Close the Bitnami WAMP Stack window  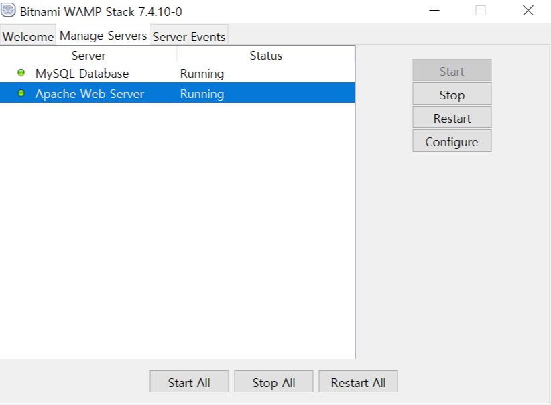pyautogui.click(x=528, y=11)
